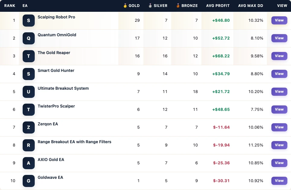Click the EA column header

point(25,6)
